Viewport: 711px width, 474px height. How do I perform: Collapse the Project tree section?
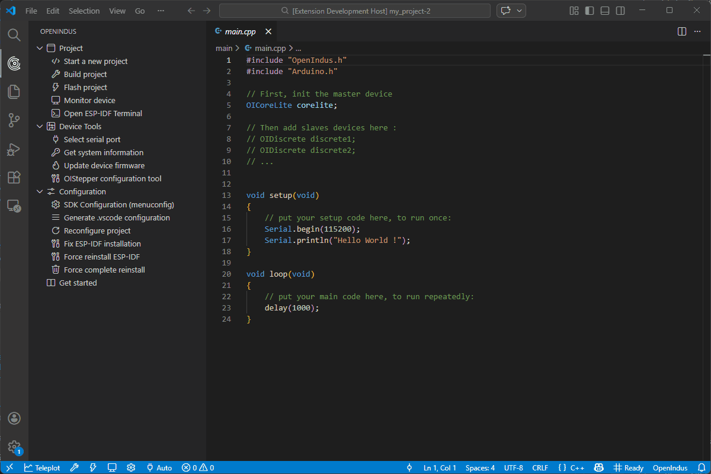coord(40,49)
